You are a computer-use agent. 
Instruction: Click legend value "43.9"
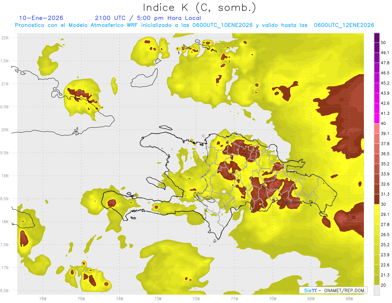(385, 93)
